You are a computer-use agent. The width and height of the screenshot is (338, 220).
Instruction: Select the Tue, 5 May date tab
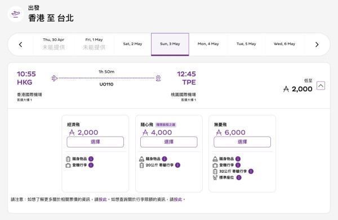tap(246, 44)
